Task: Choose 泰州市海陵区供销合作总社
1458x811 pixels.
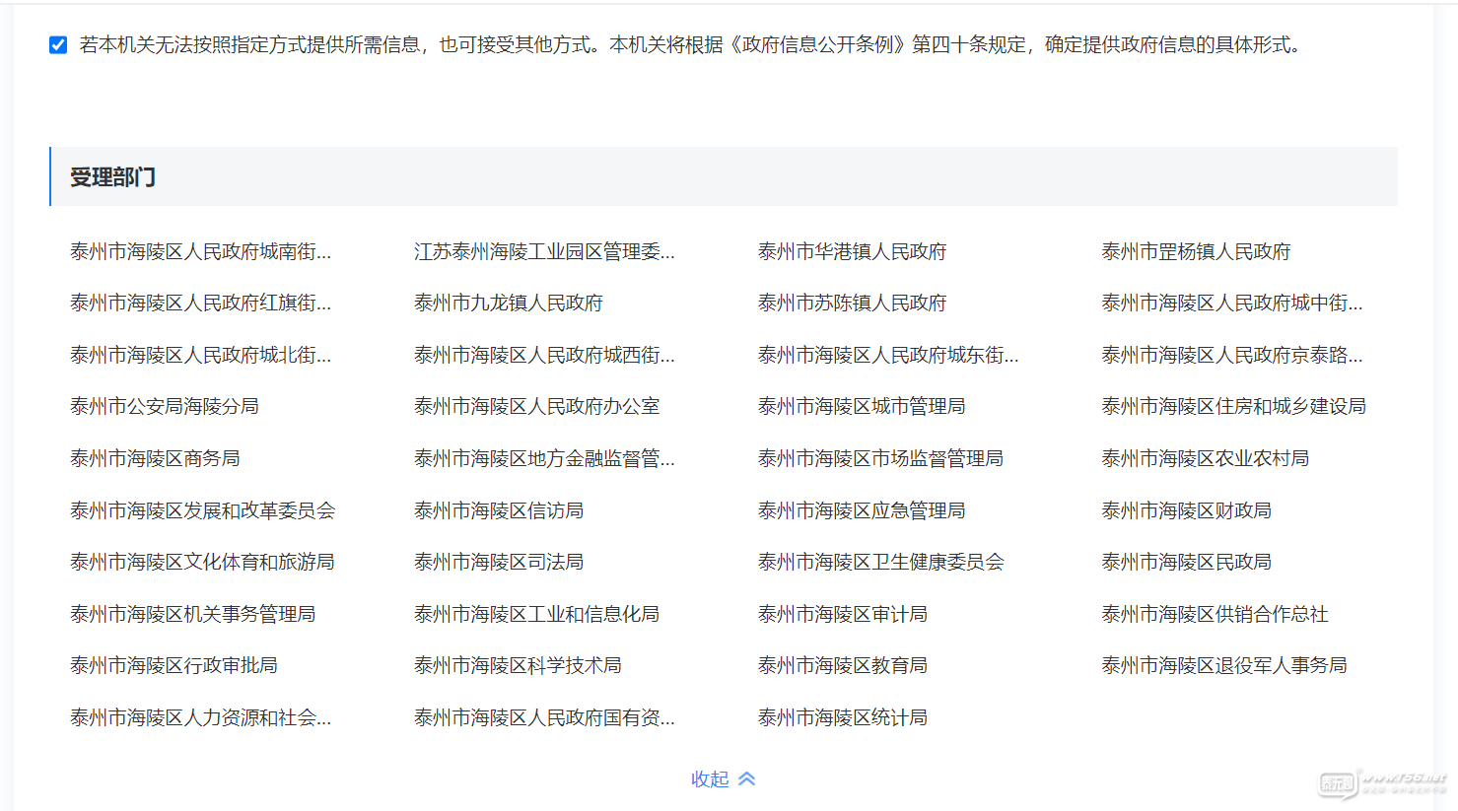Action: click(x=1215, y=615)
